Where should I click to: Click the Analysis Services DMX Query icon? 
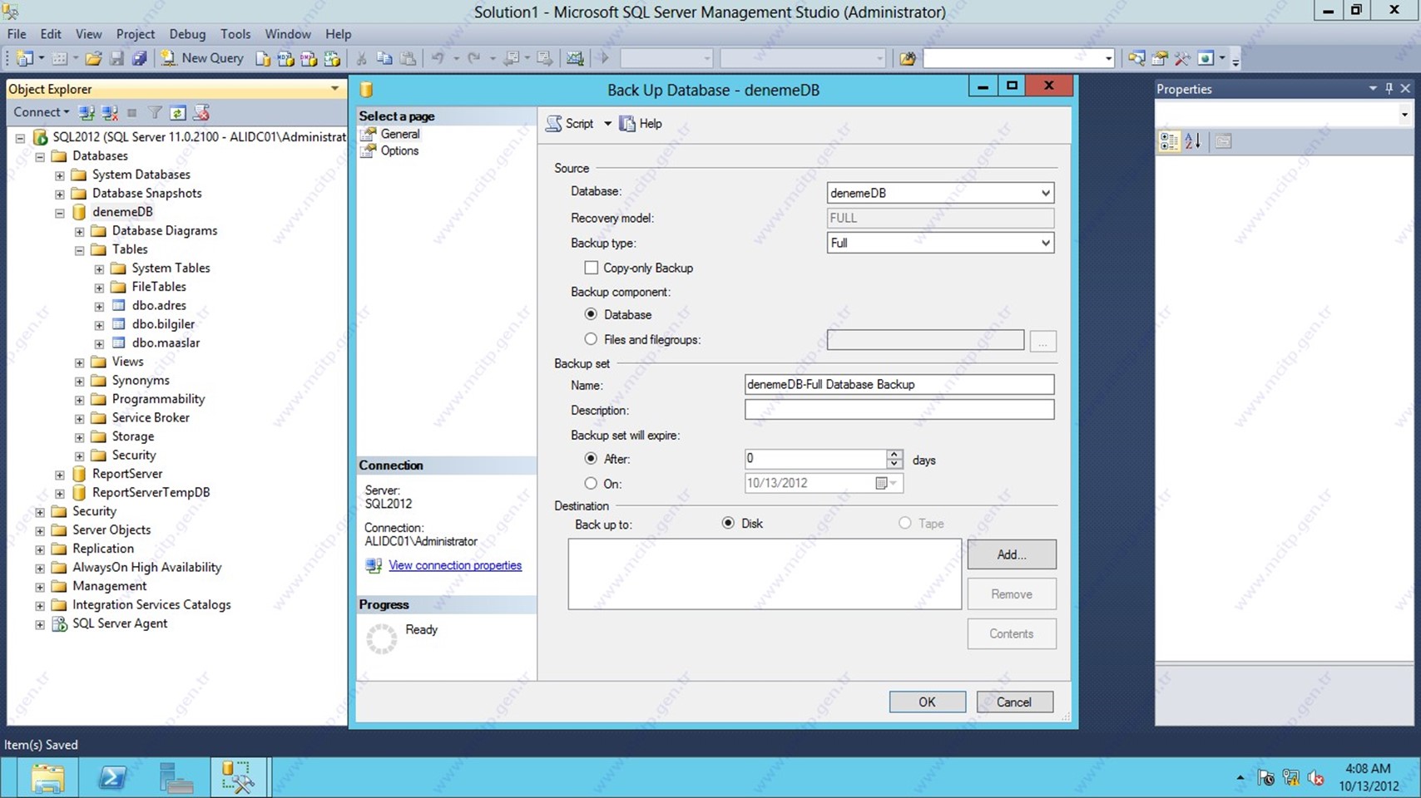pyautogui.click(x=309, y=58)
